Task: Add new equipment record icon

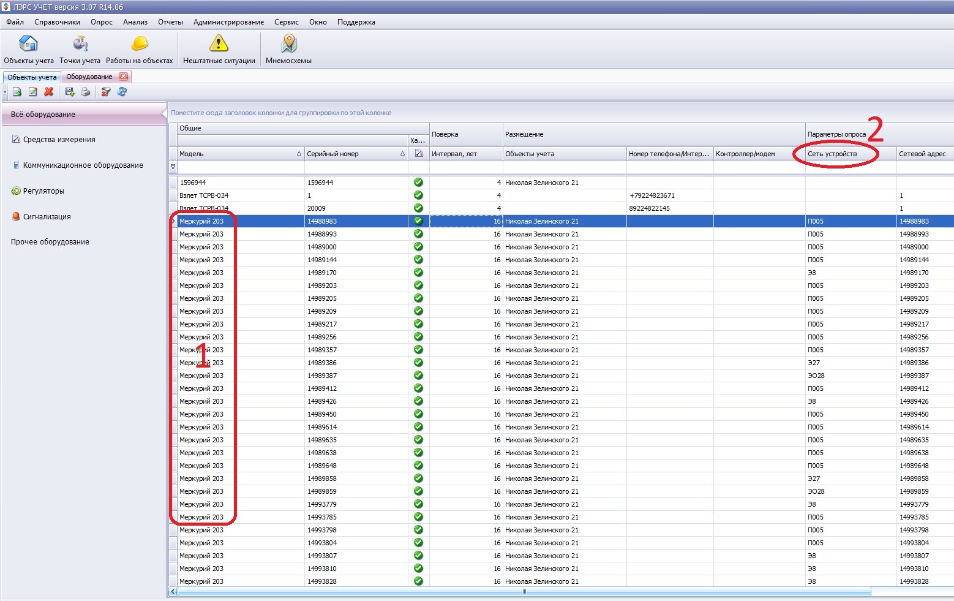Action: pos(17,92)
